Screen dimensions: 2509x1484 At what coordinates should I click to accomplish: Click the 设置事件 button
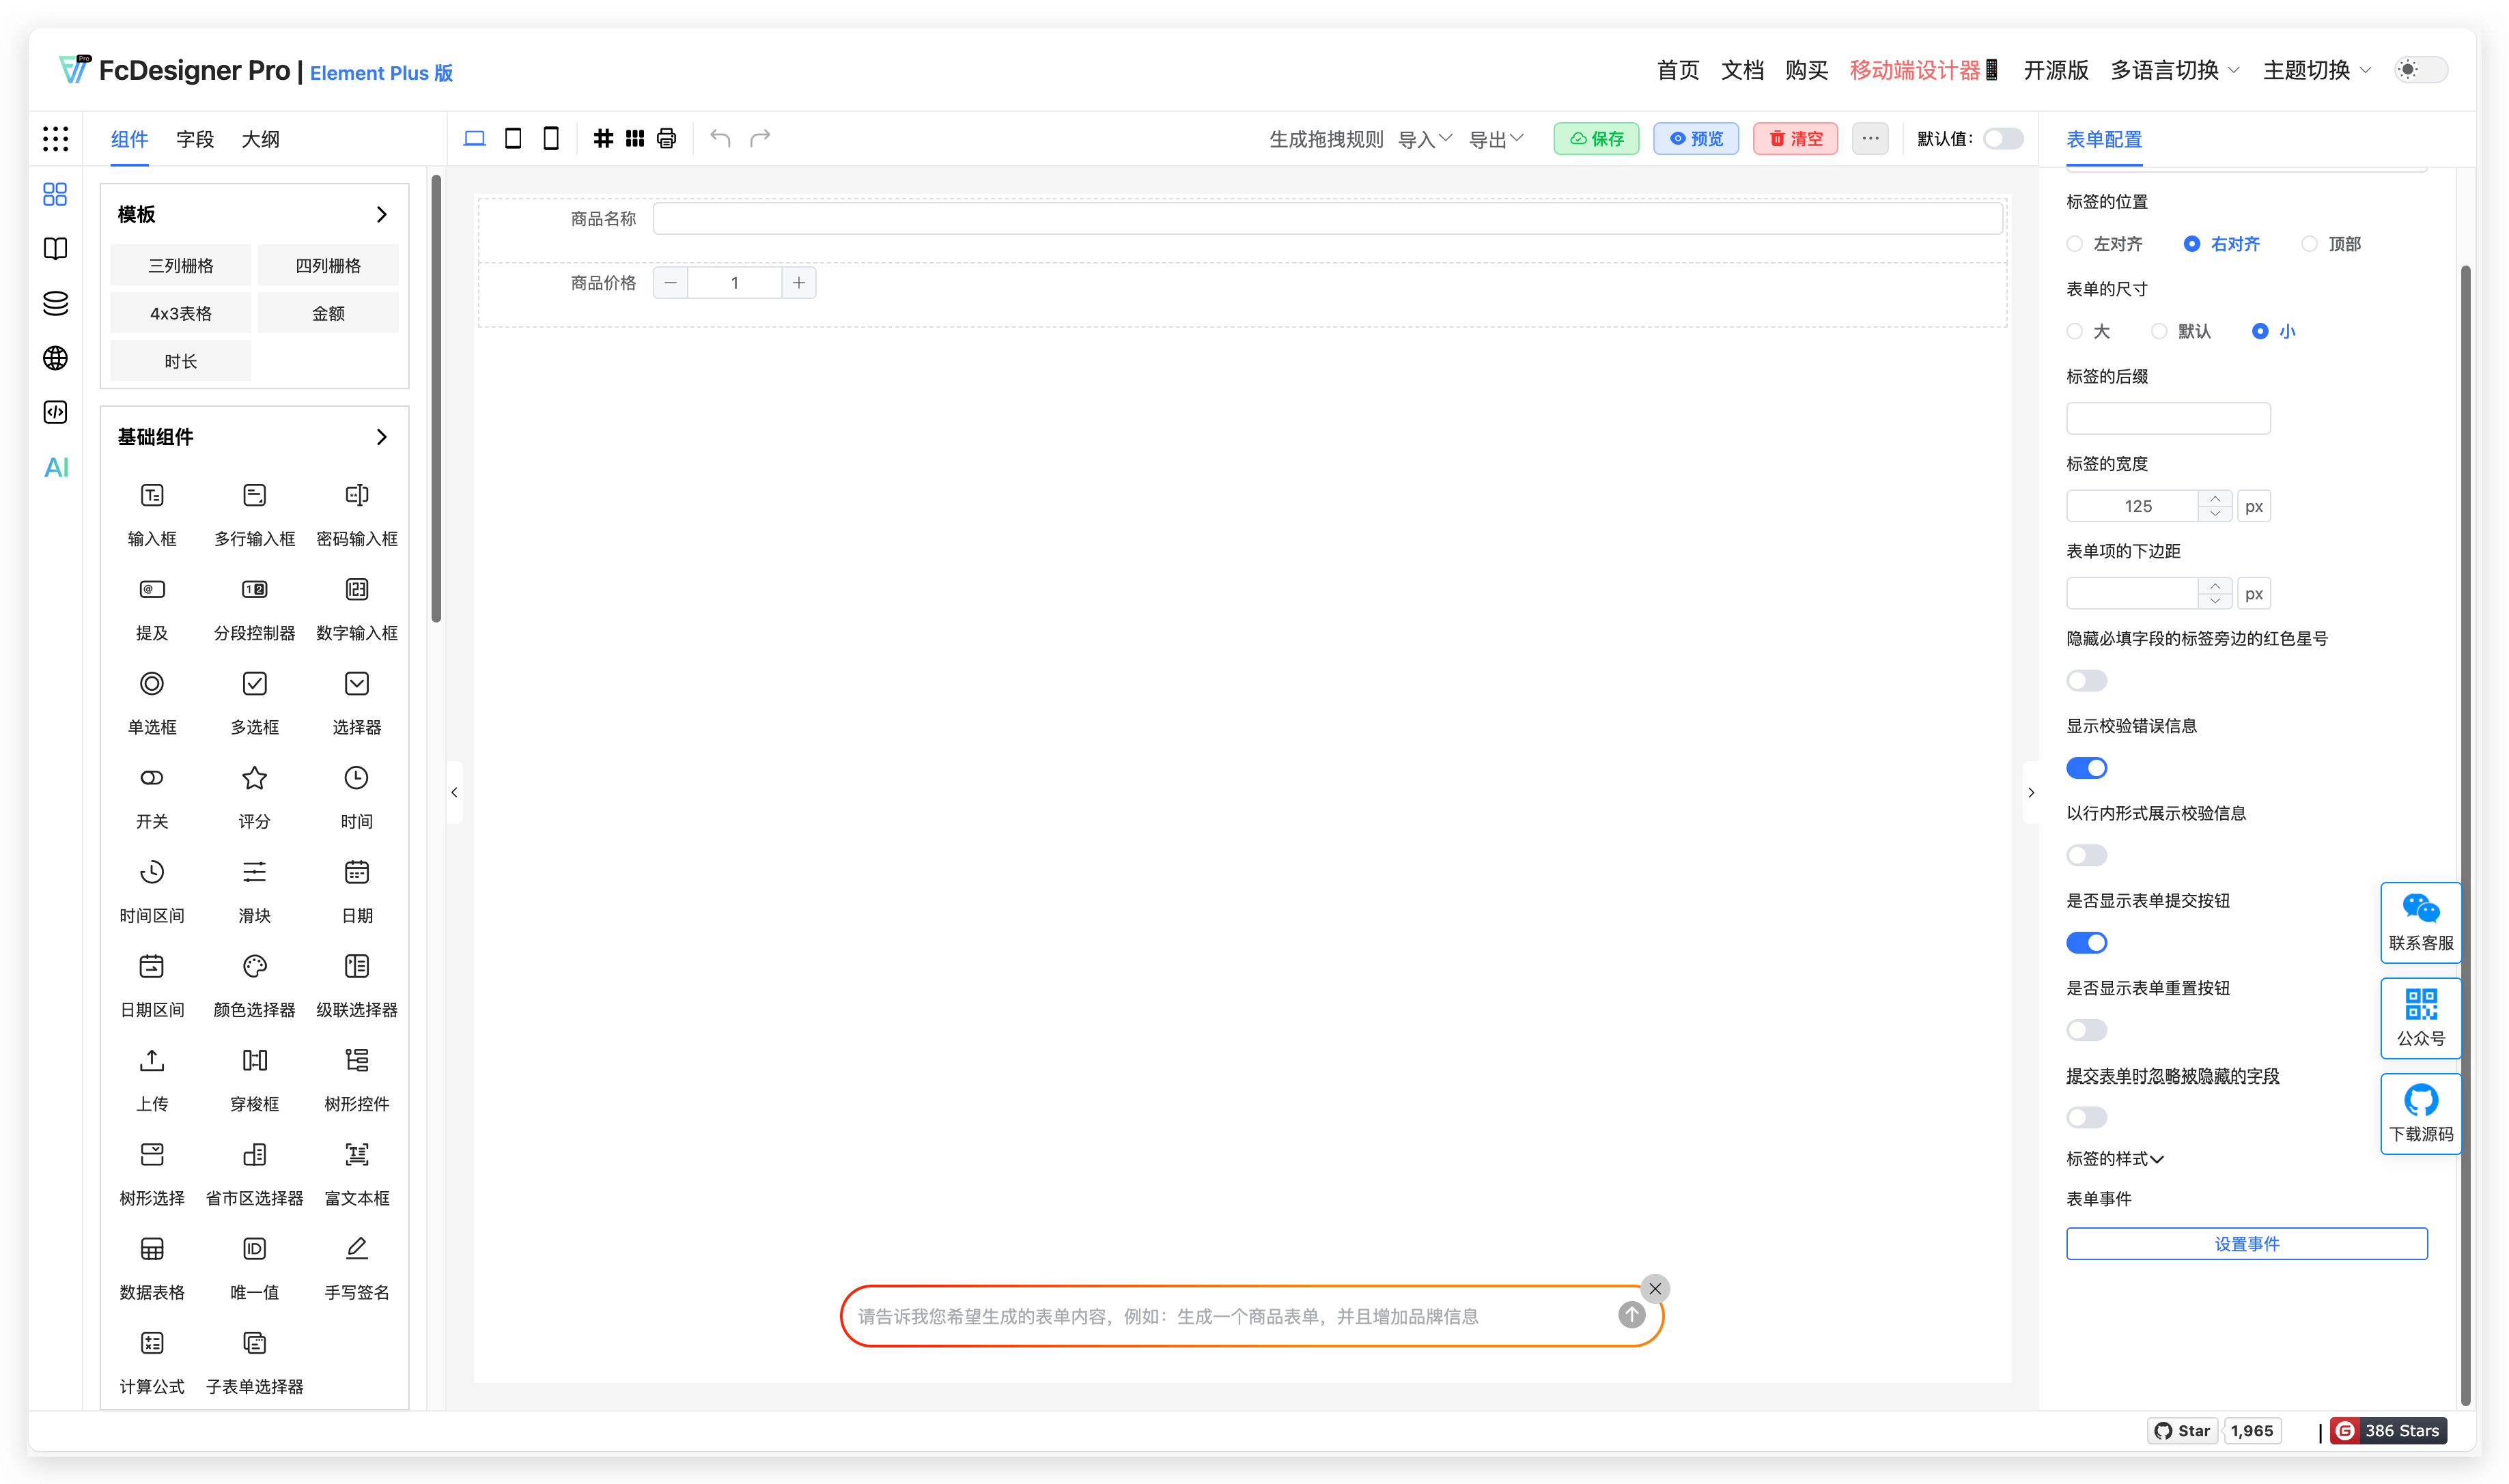[x=2246, y=1243]
